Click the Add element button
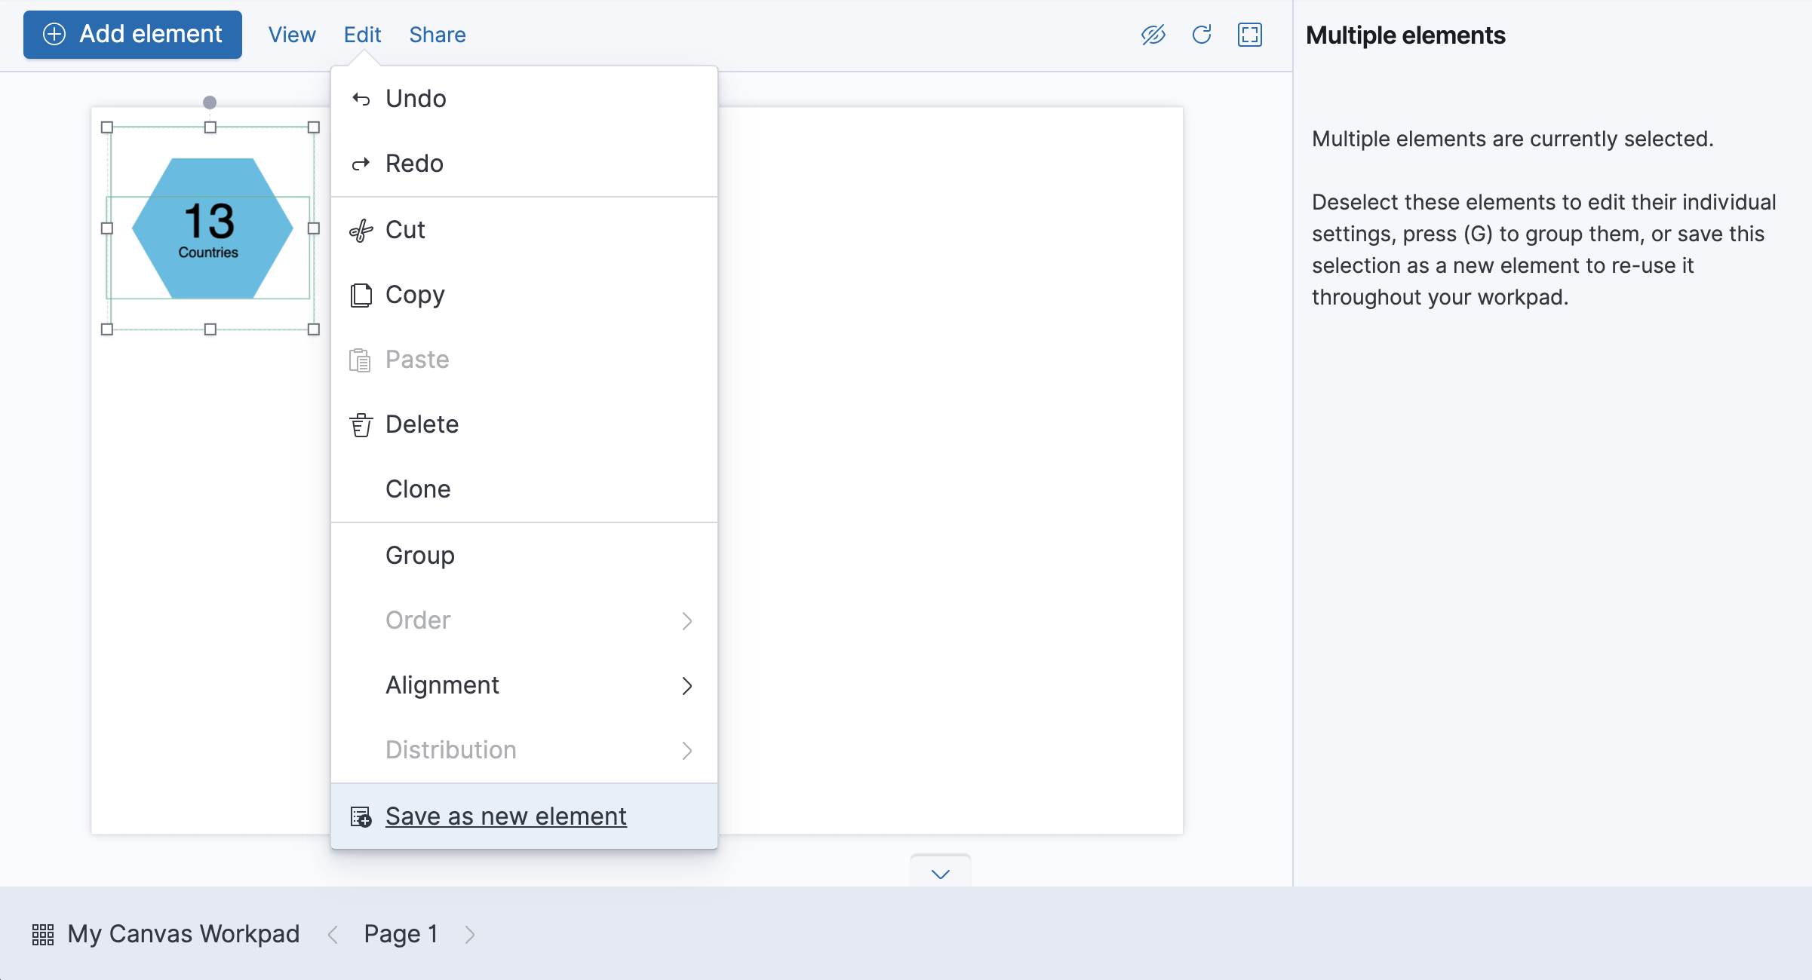The width and height of the screenshot is (1812, 980). pos(132,34)
